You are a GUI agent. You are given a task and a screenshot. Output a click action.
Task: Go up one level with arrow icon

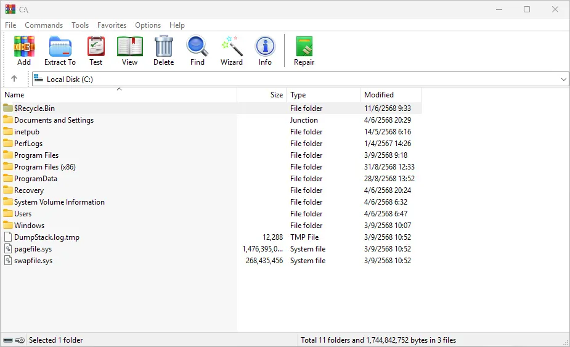click(14, 78)
